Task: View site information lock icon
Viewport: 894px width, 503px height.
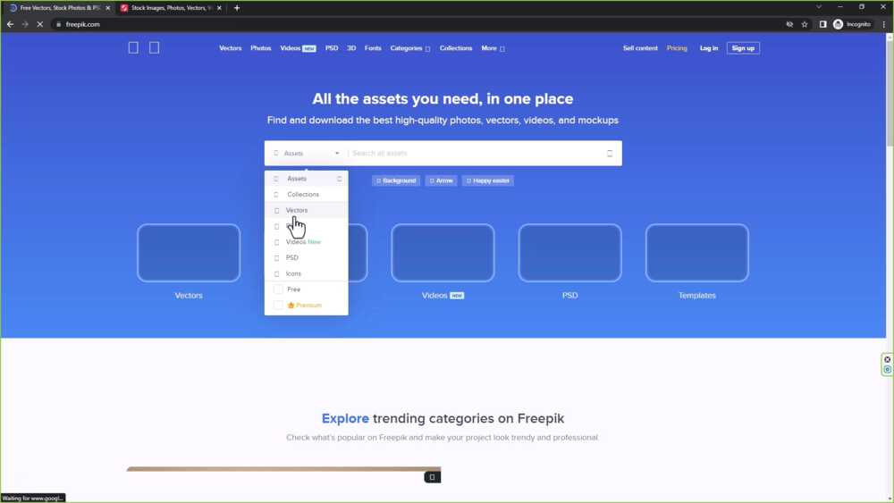Action: point(58,24)
